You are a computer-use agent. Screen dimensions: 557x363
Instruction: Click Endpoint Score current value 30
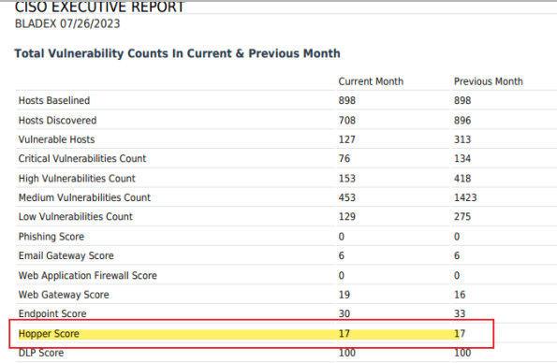coord(344,313)
